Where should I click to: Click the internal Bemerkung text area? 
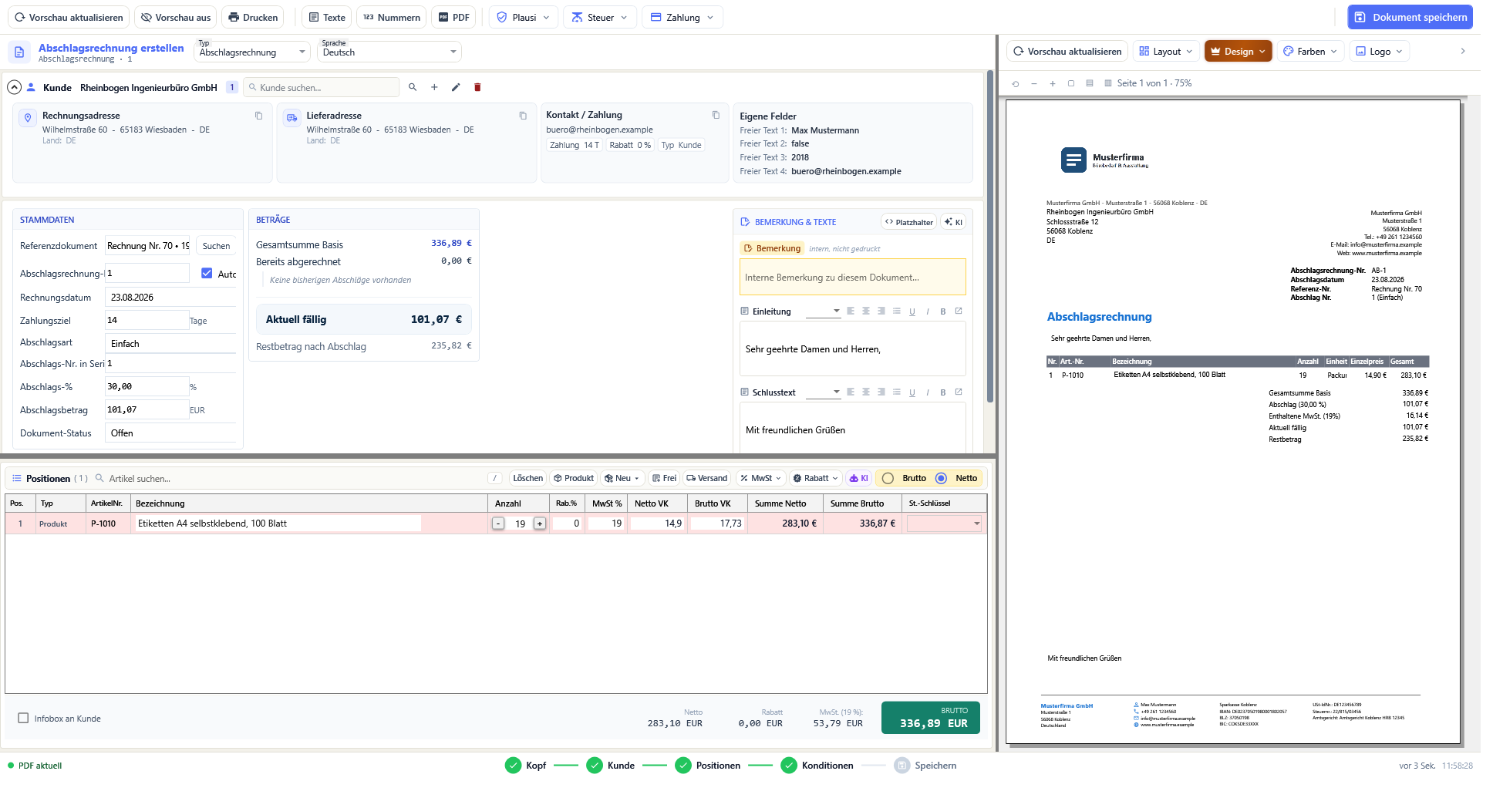tap(852, 277)
